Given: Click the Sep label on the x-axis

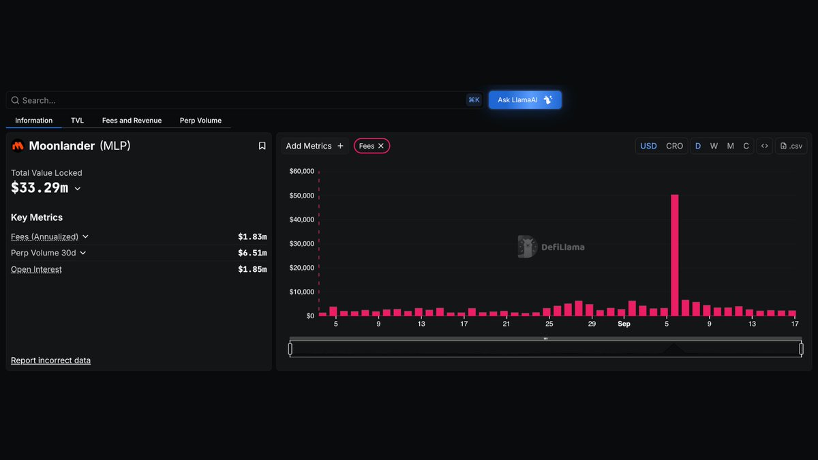Looking at the screenshot, I should 624,324.
